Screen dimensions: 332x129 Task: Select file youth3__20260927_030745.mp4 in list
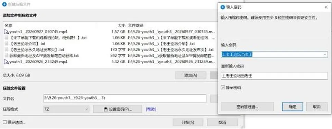[x=38, y=32]
